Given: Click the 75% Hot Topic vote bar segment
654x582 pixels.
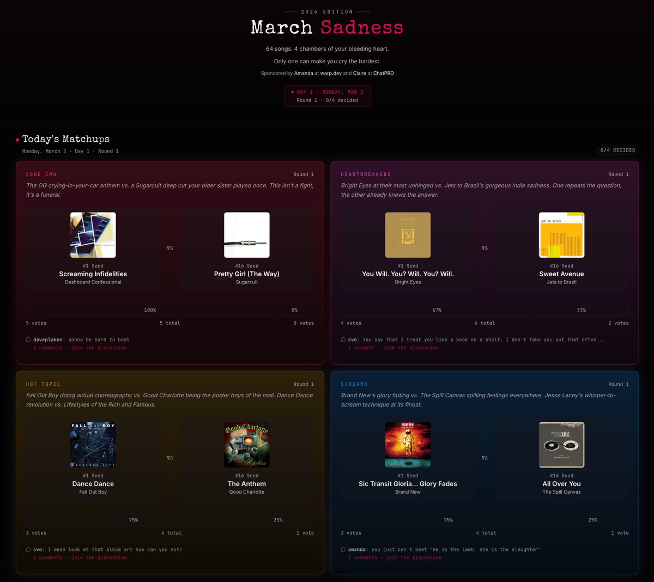Looking at the screenshot, I should [x=134, y=520].
